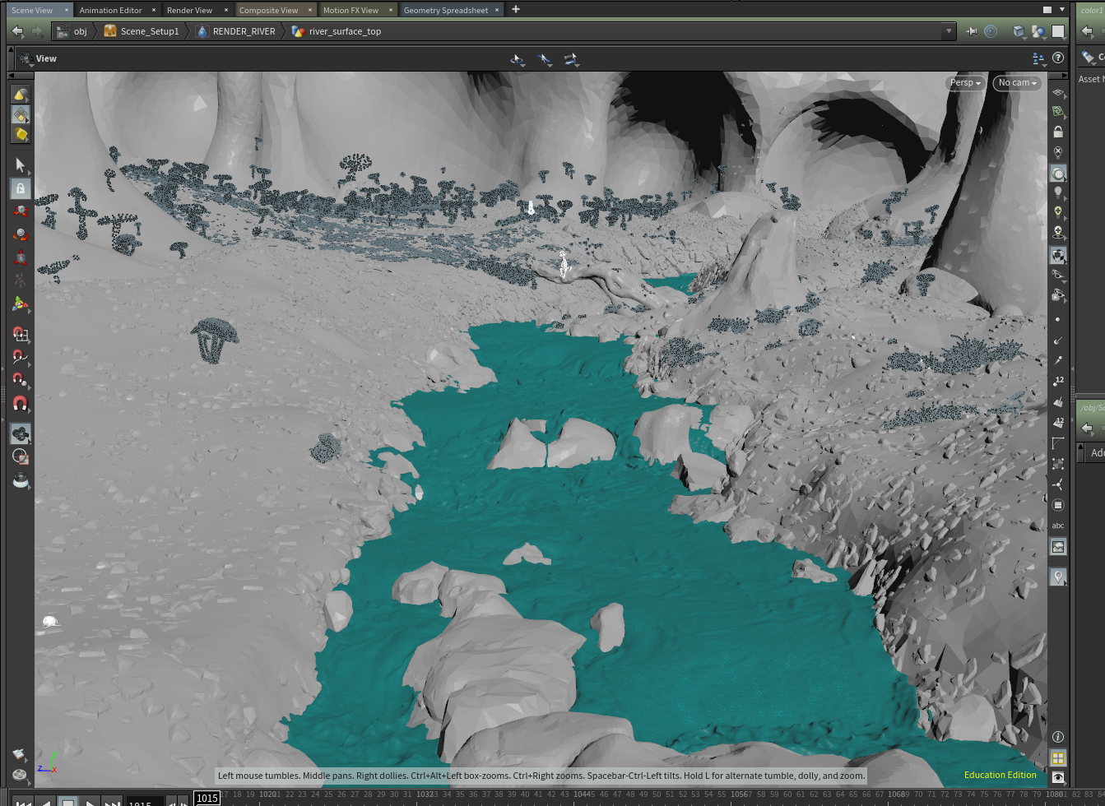Select the arrow Select tool in left toolbar
Viewport: 1105px width, 806px height.
[21, 165]
